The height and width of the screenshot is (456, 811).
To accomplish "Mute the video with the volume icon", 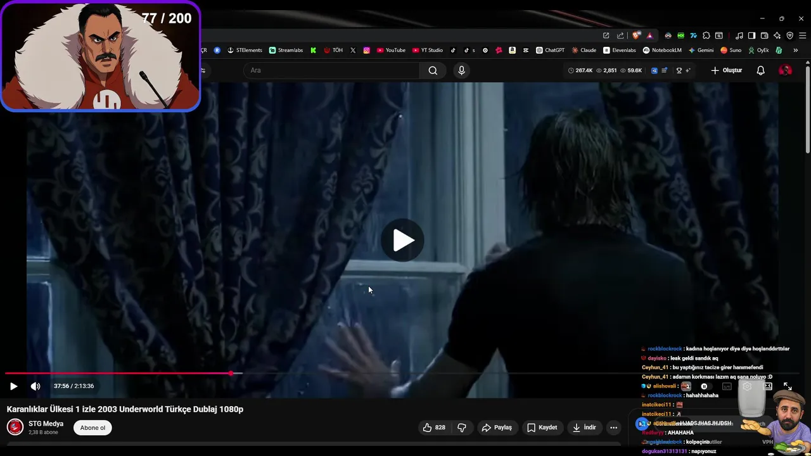I will coord(35,386).
